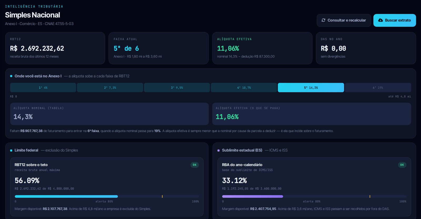Viewport: 421px width, 219px height.
Task: Click the 'ICMS e ISS' subtitle
Action: coord(278,150)
